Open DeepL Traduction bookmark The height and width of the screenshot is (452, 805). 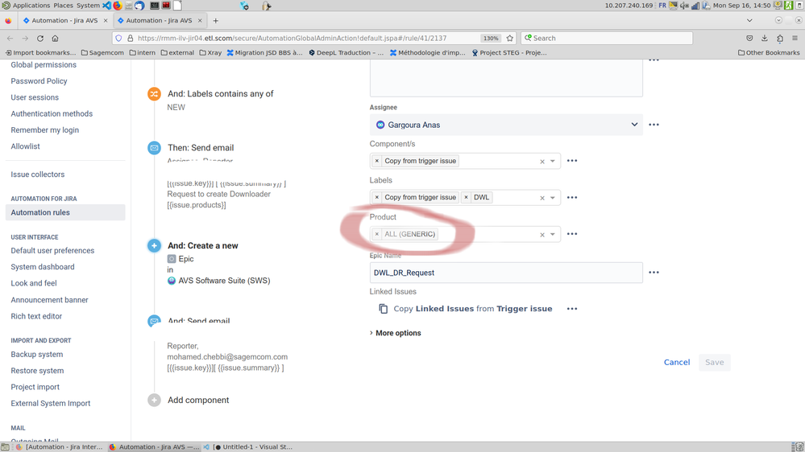coord(346,53)
